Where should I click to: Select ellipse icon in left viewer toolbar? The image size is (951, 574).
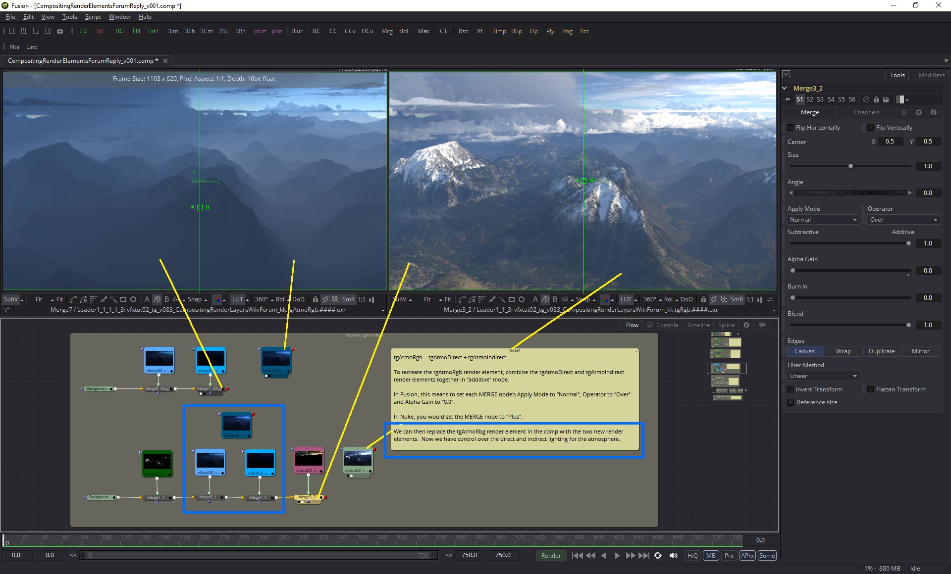click(133, 299)
